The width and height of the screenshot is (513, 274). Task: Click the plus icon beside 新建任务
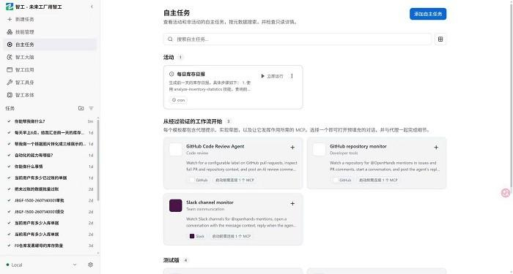[x=10, y=19]
